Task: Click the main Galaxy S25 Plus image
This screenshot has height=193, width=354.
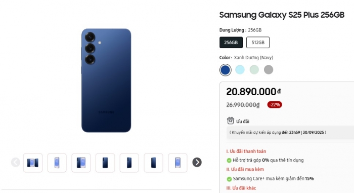Action: (x=106, y=81)
